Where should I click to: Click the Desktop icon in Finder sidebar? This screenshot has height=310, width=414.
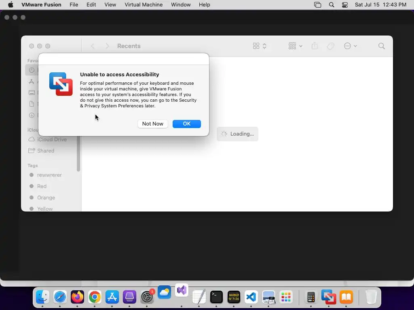click(x=32, y=92)
